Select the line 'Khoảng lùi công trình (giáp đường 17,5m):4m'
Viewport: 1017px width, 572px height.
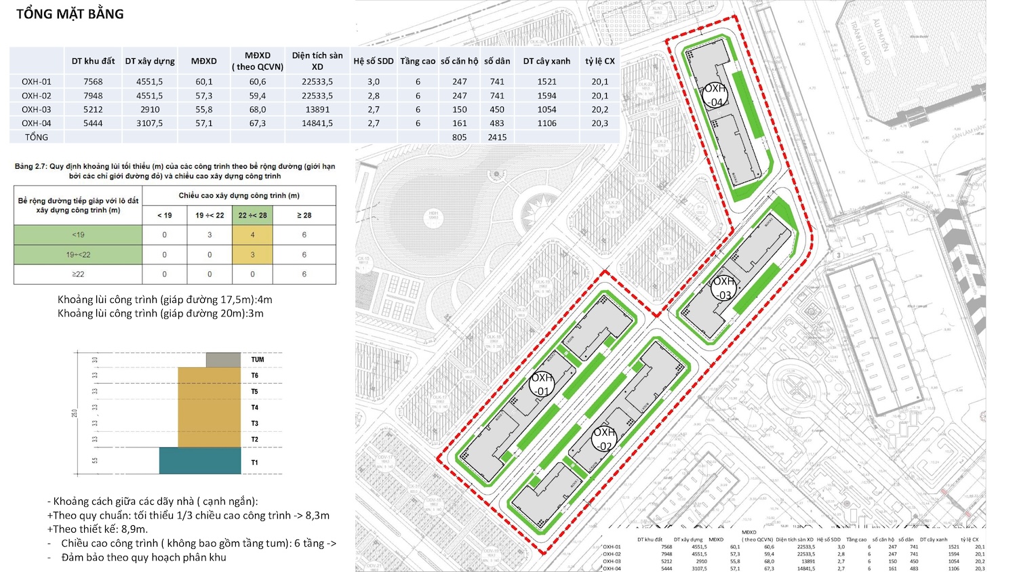pos(165,300)
